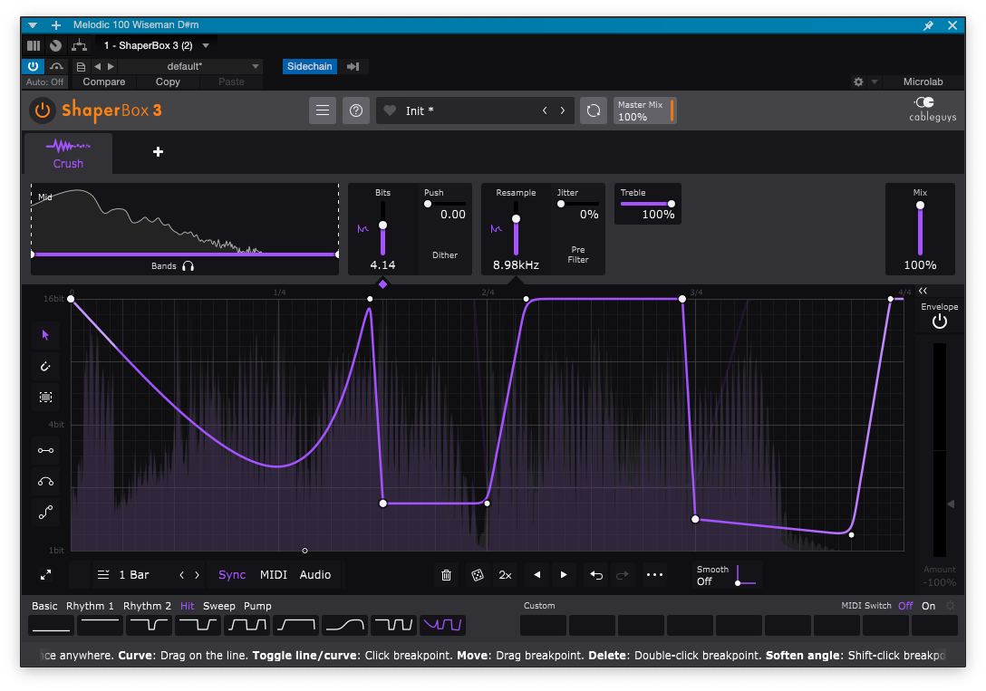The image size is (986, 691).
Task: Shift wave left with triangle arrow
Action: (x=537, y=575)
